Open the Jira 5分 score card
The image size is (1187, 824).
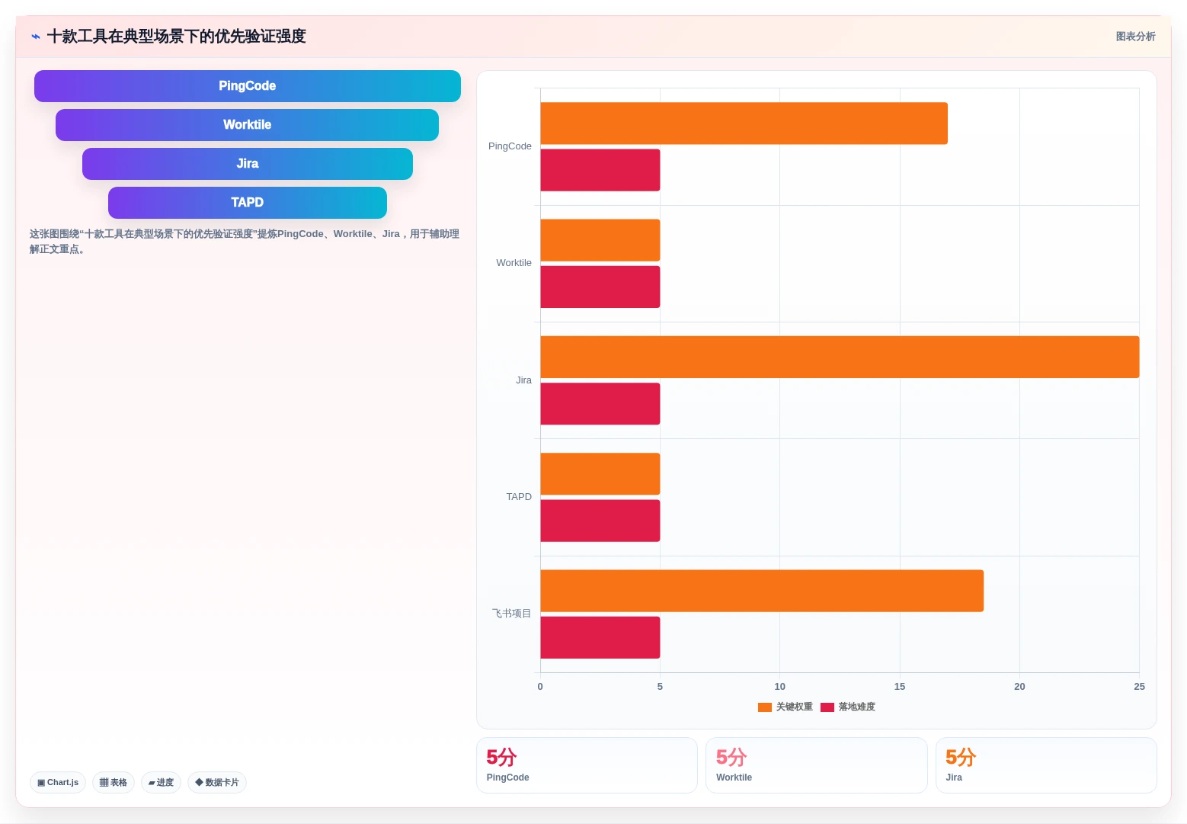(x=1046, y=765)
